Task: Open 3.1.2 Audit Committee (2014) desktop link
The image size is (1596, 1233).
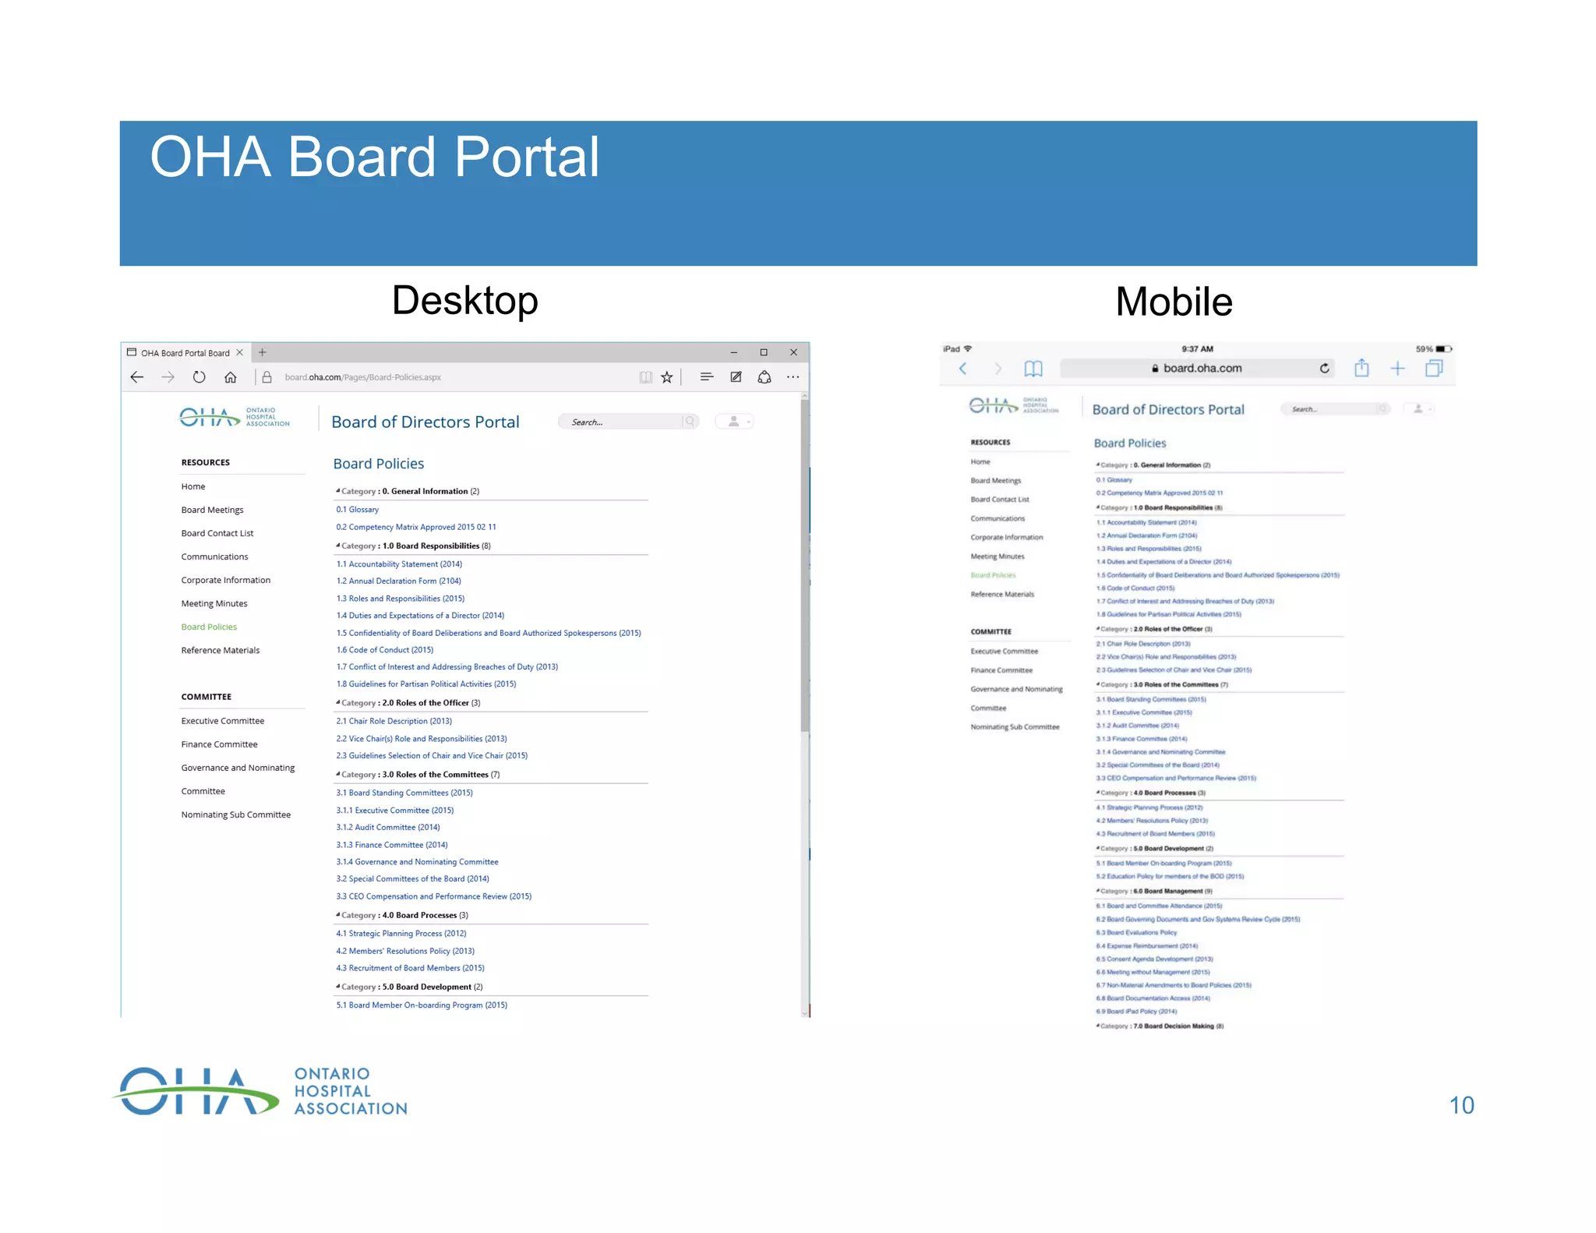Action: (388, 828)
